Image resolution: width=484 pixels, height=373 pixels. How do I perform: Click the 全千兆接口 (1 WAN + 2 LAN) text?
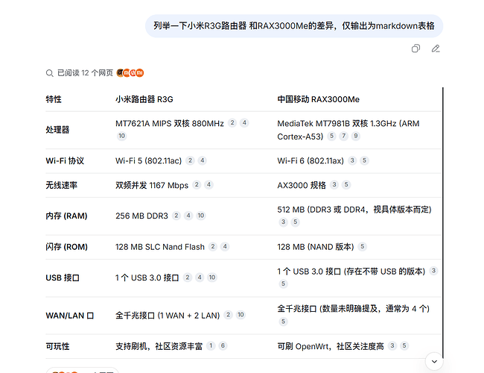pyautogui.click(x=168, y=316)
